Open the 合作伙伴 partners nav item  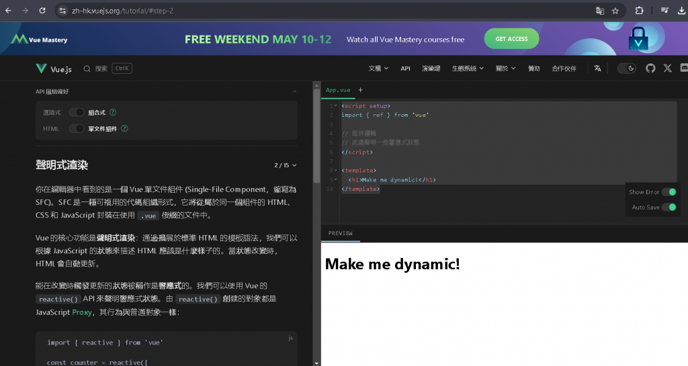tap(564, 68)
